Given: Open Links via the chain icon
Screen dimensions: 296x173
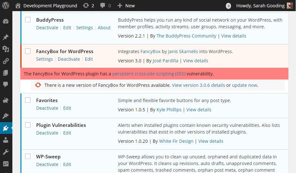Looking at the screenshot, I should (6, 61).
